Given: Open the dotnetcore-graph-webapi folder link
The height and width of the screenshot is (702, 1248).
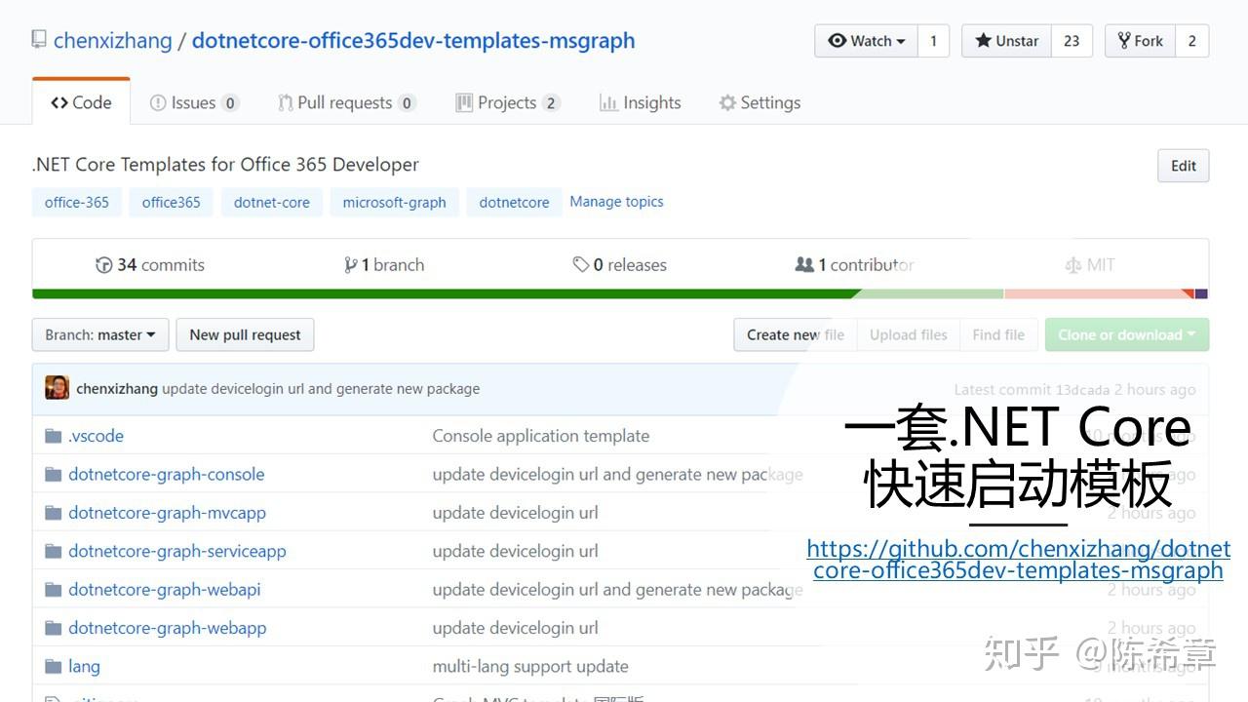Looking at the screenshot, I should 164,589.
